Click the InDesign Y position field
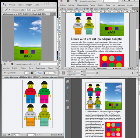Viewport: 140px width, 138px height. (75, 75)
